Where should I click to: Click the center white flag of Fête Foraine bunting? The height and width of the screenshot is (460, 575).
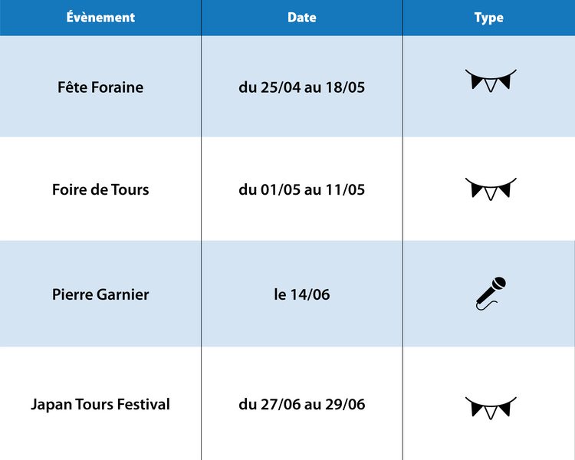pyautogui.click(x=491, y=85)
